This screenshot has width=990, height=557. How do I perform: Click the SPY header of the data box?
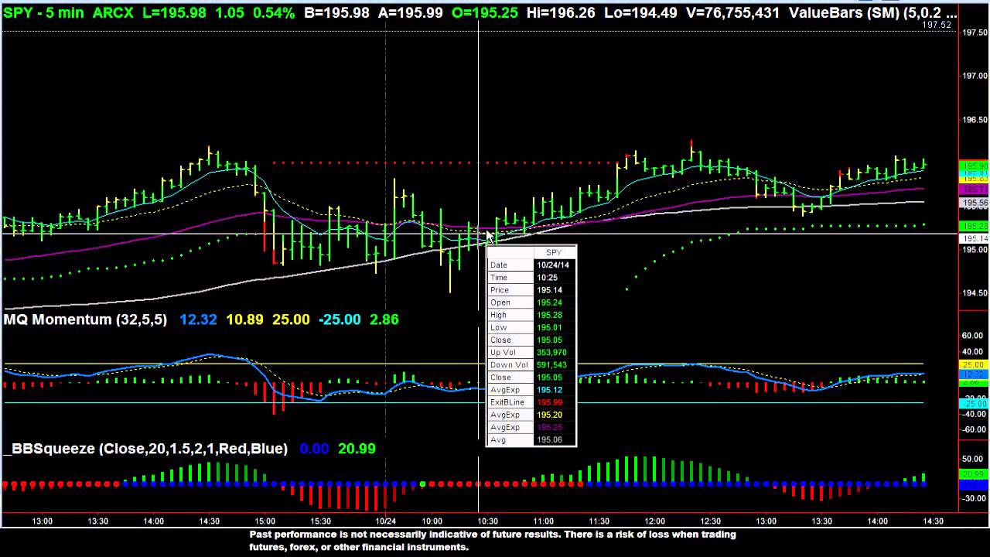tap(554, 252)
